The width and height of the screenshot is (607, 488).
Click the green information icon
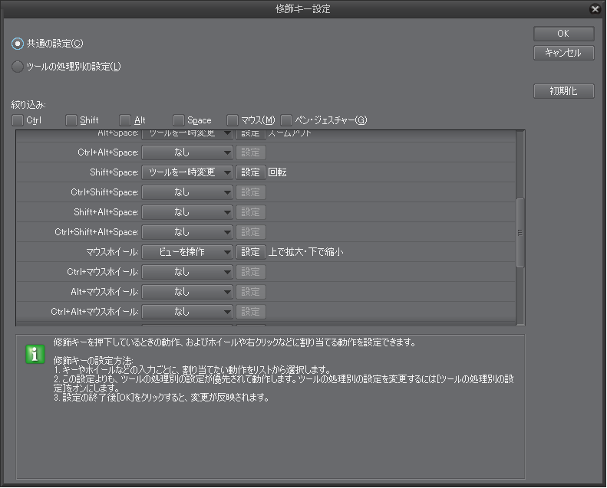pos(35,354)
